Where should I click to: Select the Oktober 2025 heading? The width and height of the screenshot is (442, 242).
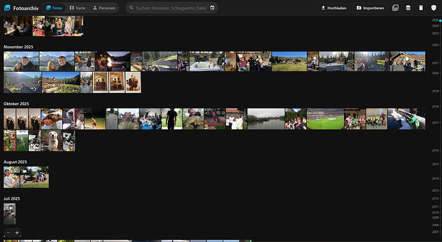tap(16, 104)
